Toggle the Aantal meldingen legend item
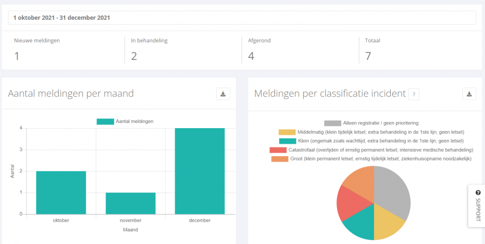Image resolution: width=485 pixels, height=244 pixels. pos(125,122)
